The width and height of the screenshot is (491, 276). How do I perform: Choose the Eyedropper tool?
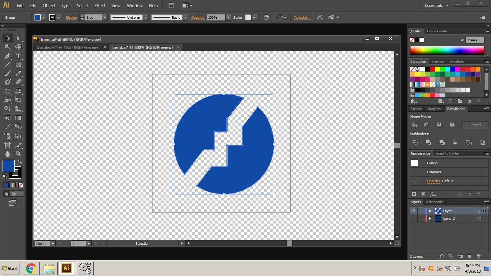click(7, 126)
